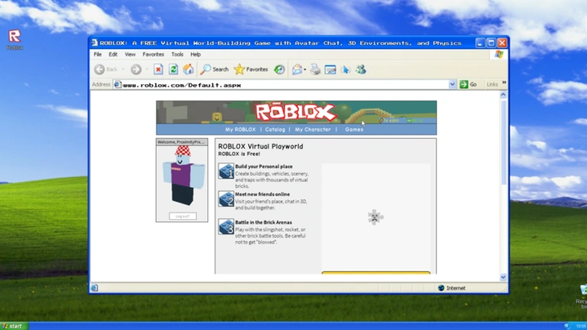Open the Games link on ROBLOX
The height and width of the screenshot is (330, 587).
click(x=354, y=130)
